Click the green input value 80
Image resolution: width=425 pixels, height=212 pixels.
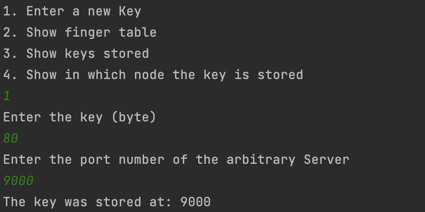pyautogui.click(x=11, y=139)
